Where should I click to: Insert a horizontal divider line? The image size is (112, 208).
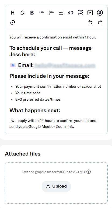point(61,13)
